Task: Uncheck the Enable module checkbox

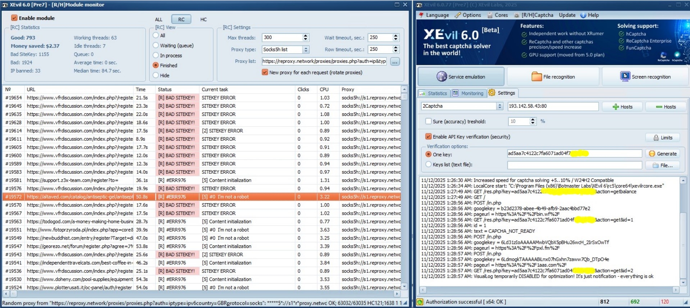Action: point(14,18)
